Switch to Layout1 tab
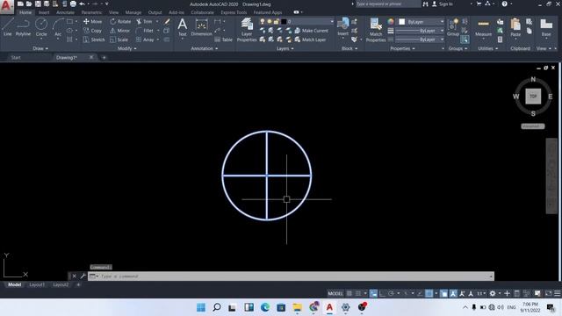This screenshot has width=562, height=316. coord(37,284)
